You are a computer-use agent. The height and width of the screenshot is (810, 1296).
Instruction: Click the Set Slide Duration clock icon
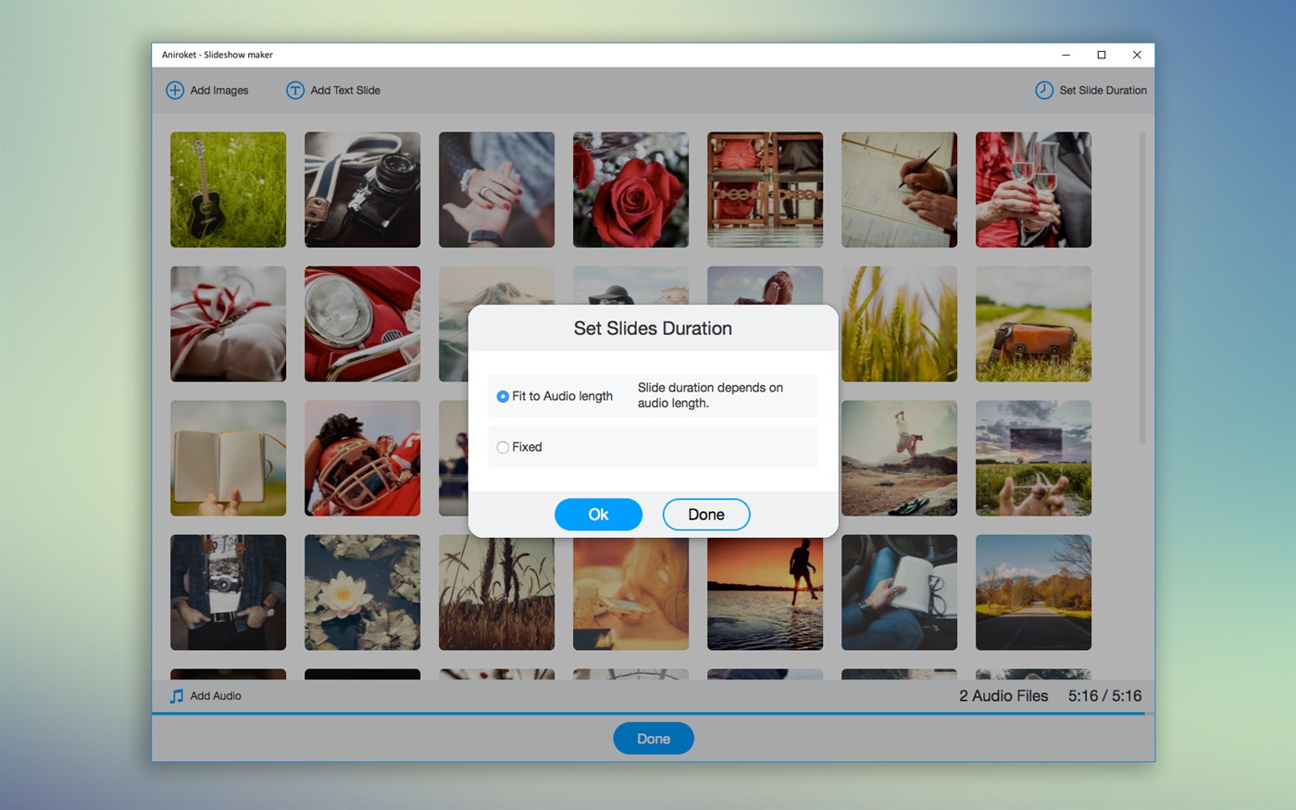pos(1043,90)
